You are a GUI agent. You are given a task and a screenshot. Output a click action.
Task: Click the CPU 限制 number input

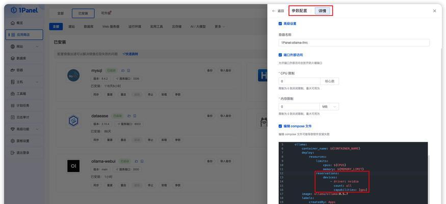[x=300, y=82]
